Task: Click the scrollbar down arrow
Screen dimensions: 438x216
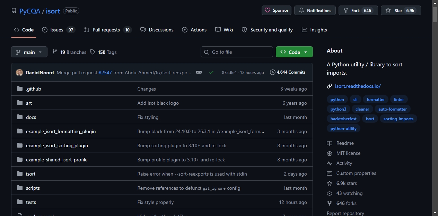Action: tap(435, 213)
